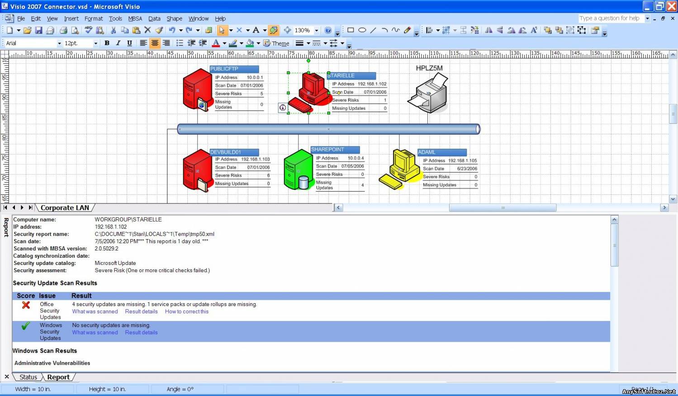
Task: Group the selected shapes
Action: pyautogui.click(x=570, y=30)
